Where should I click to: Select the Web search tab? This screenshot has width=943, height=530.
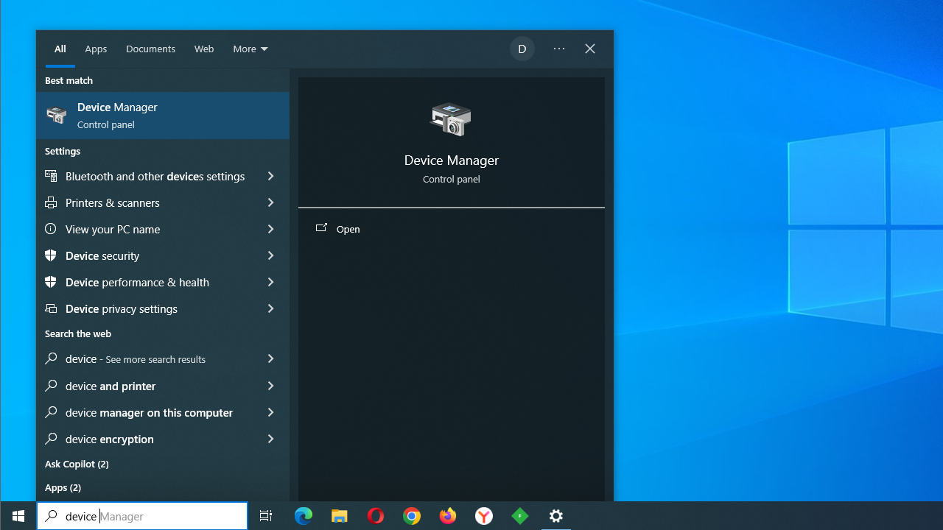point(204,49)
